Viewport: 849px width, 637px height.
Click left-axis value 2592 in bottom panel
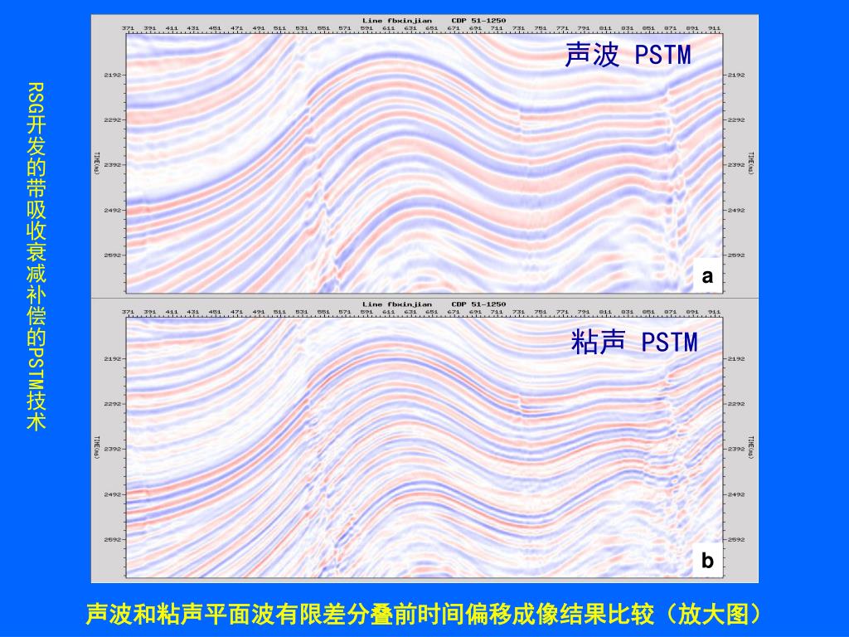113,539
